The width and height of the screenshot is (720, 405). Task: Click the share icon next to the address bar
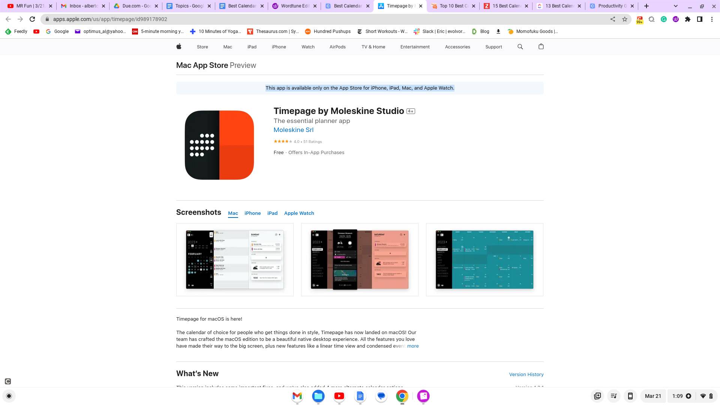(x=613, y=19)
